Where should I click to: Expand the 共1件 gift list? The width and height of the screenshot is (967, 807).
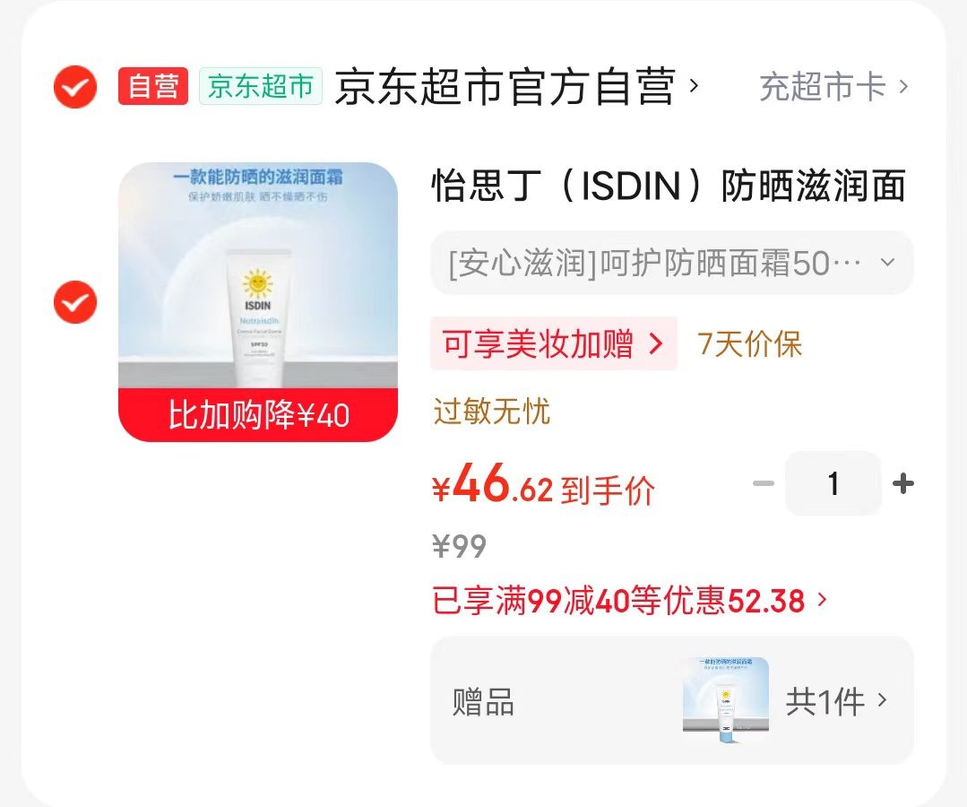coord(836,701)
